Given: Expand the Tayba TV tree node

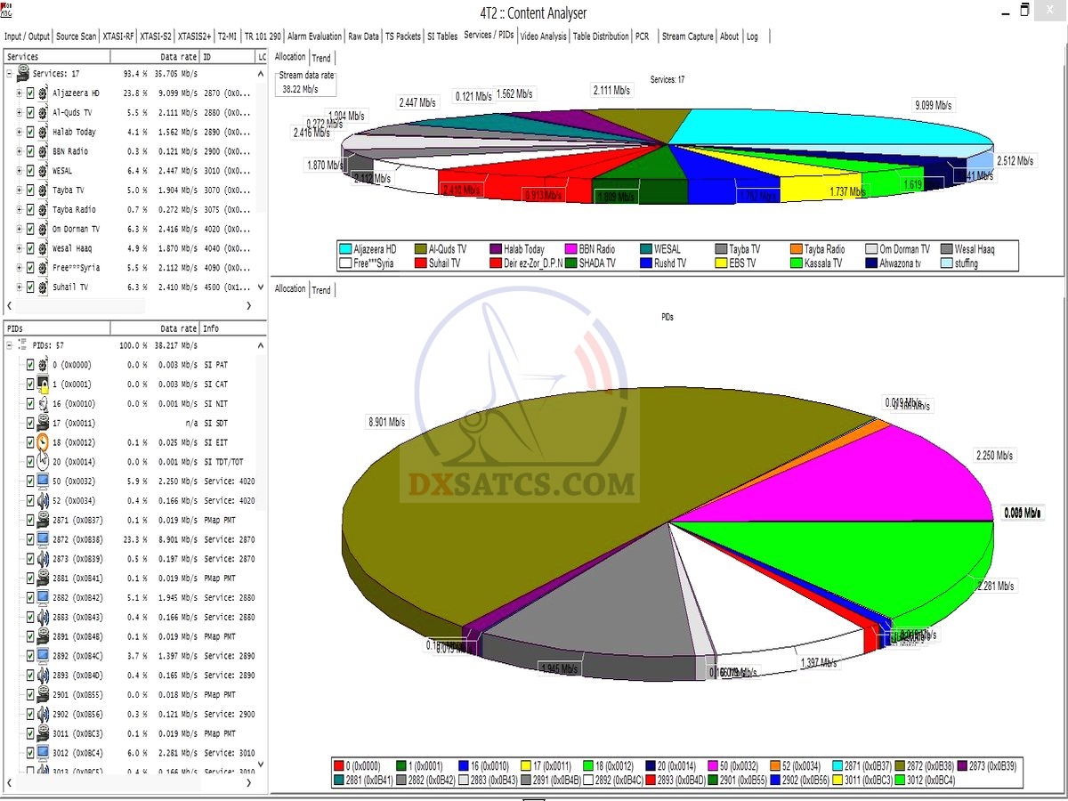Looking at the screenshot, I should [20, 190].
